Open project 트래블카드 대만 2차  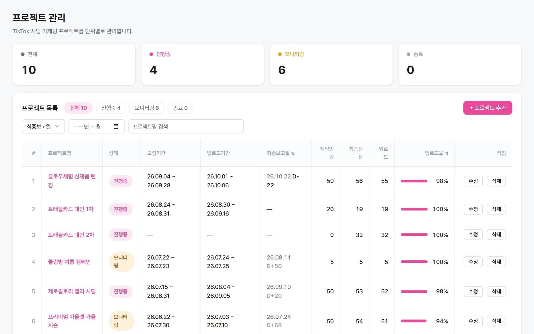tap(71, 235)
